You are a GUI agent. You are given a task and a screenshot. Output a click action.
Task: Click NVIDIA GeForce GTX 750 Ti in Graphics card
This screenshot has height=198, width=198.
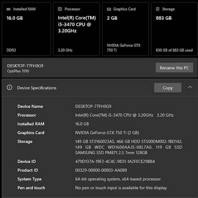point(124,48)
